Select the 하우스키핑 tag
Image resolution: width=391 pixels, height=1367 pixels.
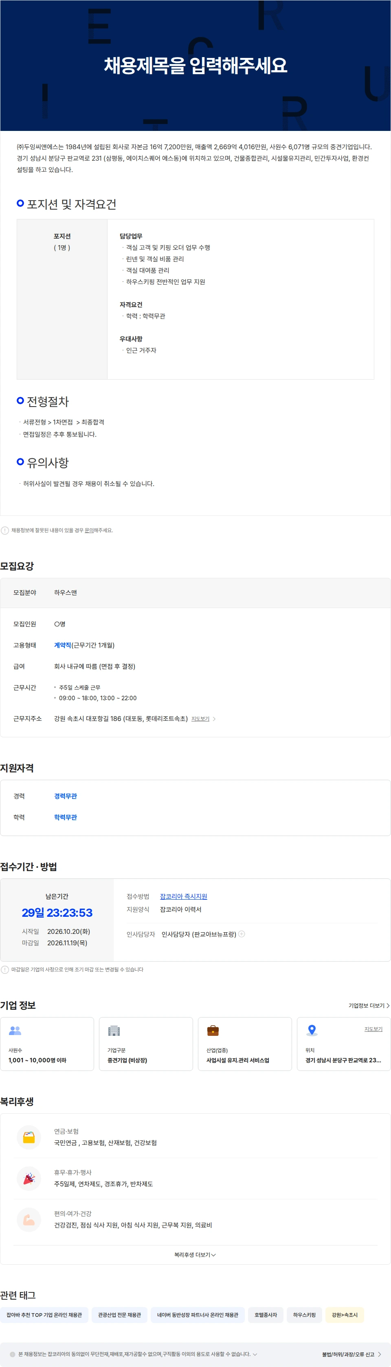click(x=304, y=1315)
